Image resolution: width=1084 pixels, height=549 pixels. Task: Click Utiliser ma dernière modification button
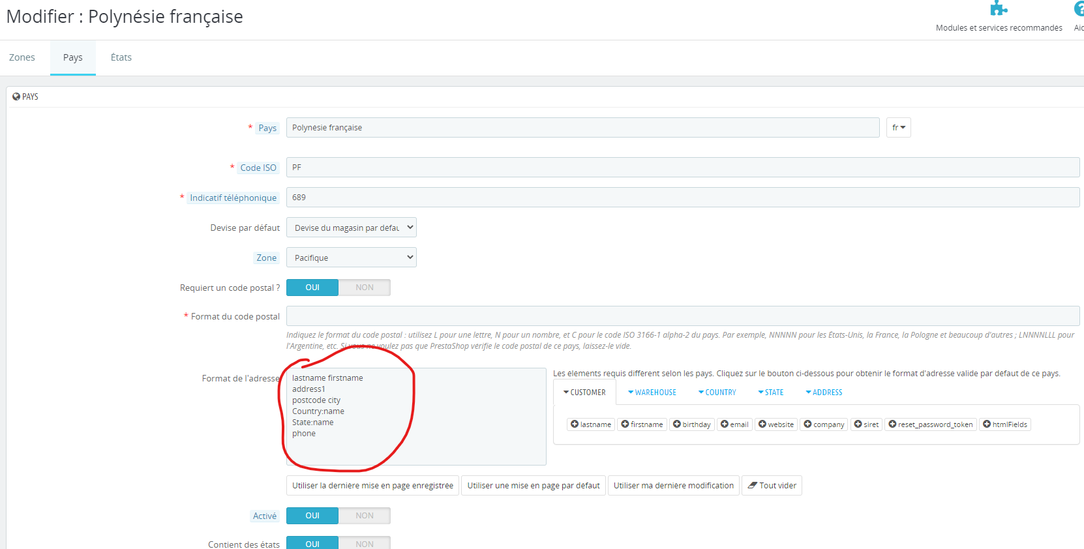click(x=674, y=486)
